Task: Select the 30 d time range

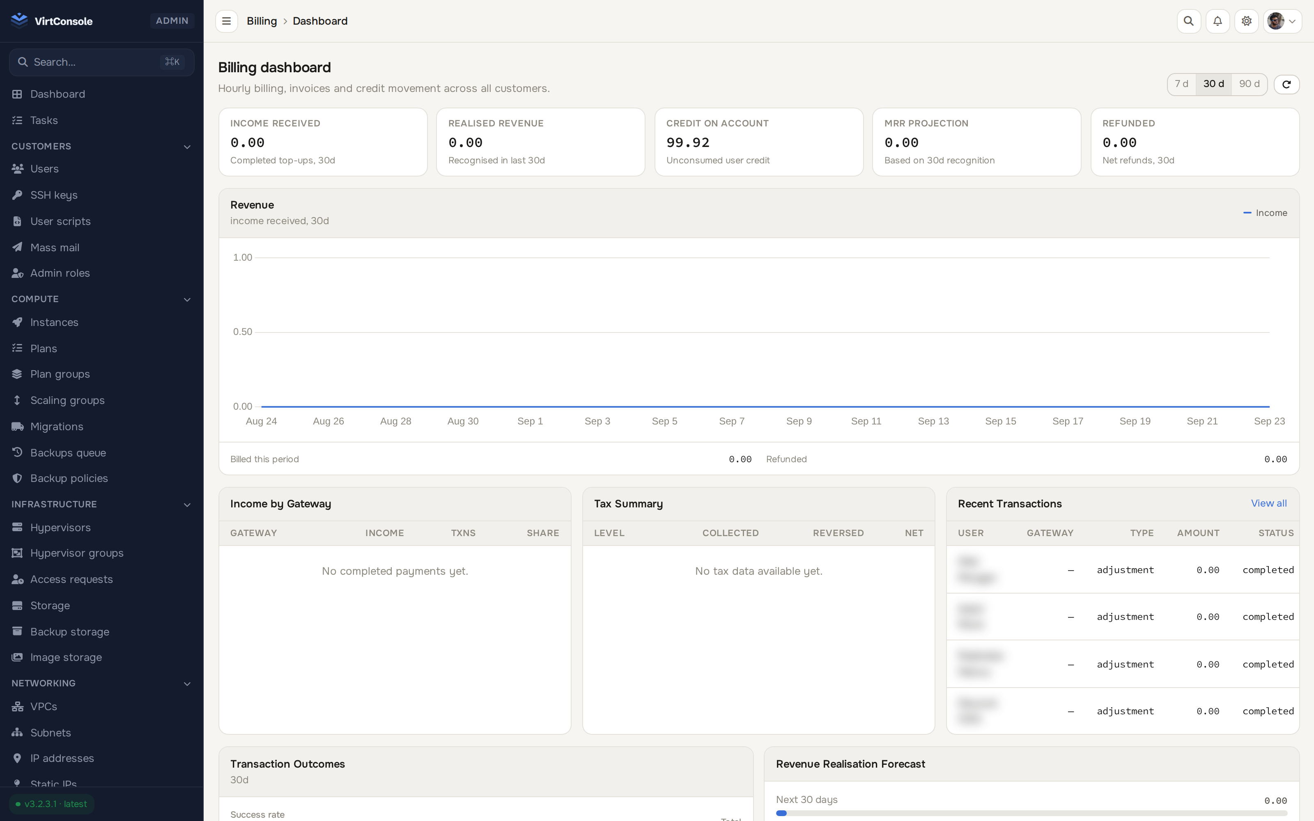Action: 1213,84
